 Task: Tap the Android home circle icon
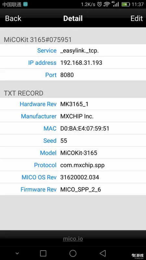click(x=73, y=253)
